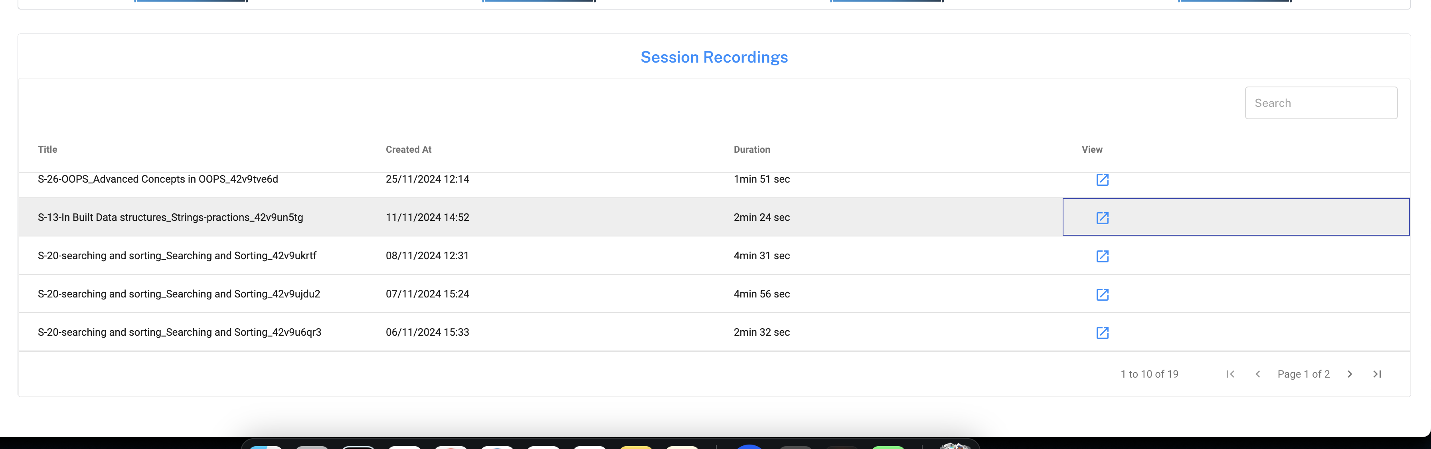Sort table by Created At column

tap(408, 149)
